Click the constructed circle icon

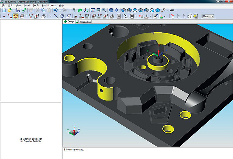tap(62, 16)
